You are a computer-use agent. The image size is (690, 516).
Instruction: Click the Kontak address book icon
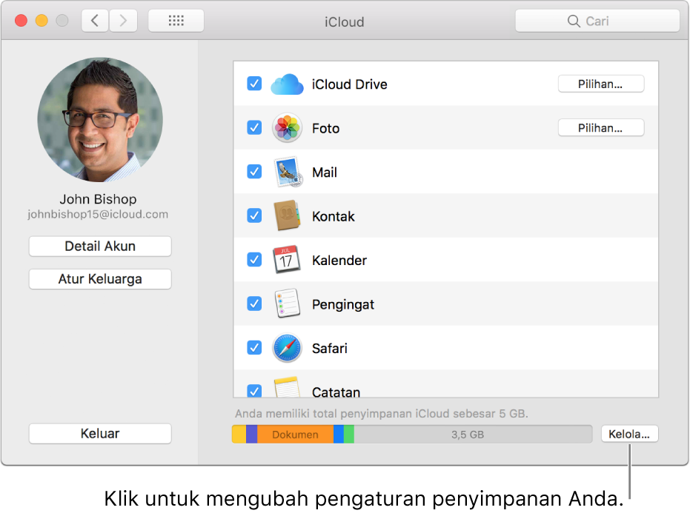point(287,215)
